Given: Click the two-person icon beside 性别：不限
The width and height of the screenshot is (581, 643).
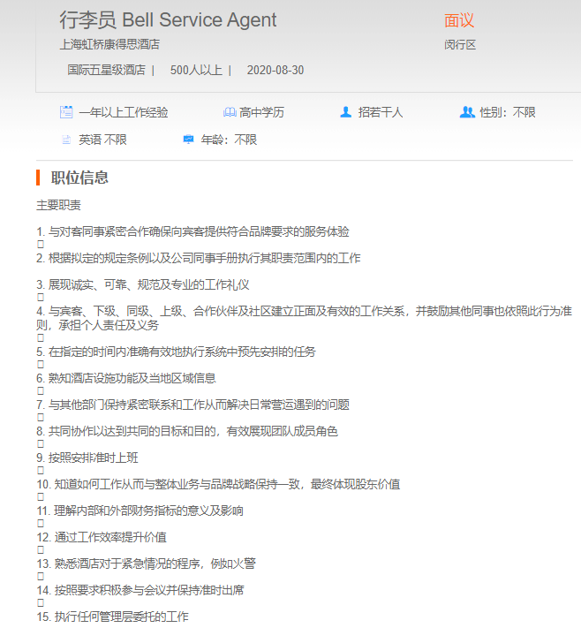Looking at the screenshot, I should 467,112.
